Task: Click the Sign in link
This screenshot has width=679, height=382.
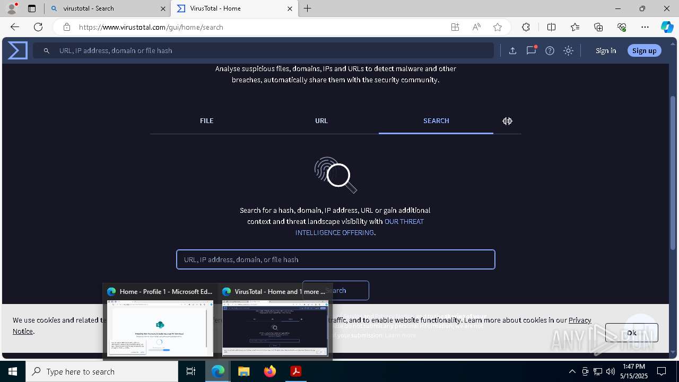Action: 606,50
